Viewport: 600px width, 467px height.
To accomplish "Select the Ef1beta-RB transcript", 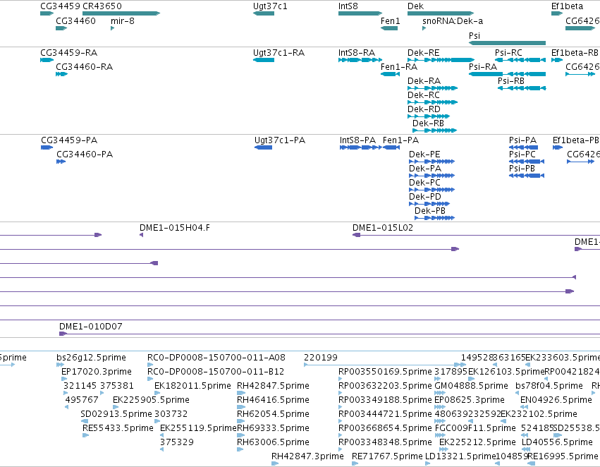I will pos(557,60).
